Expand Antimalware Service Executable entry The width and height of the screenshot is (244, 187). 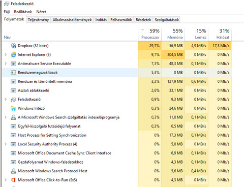[6, 64]
